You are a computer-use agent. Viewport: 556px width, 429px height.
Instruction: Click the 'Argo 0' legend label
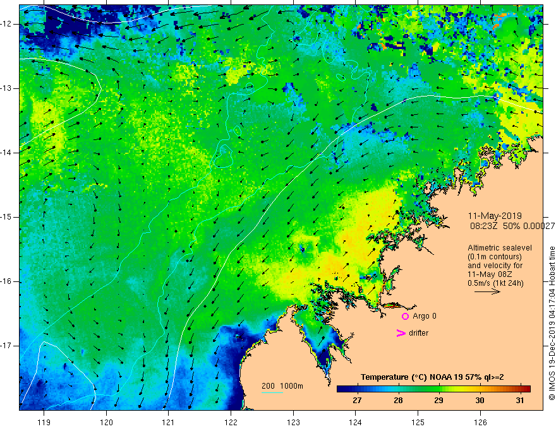[425, 316]
